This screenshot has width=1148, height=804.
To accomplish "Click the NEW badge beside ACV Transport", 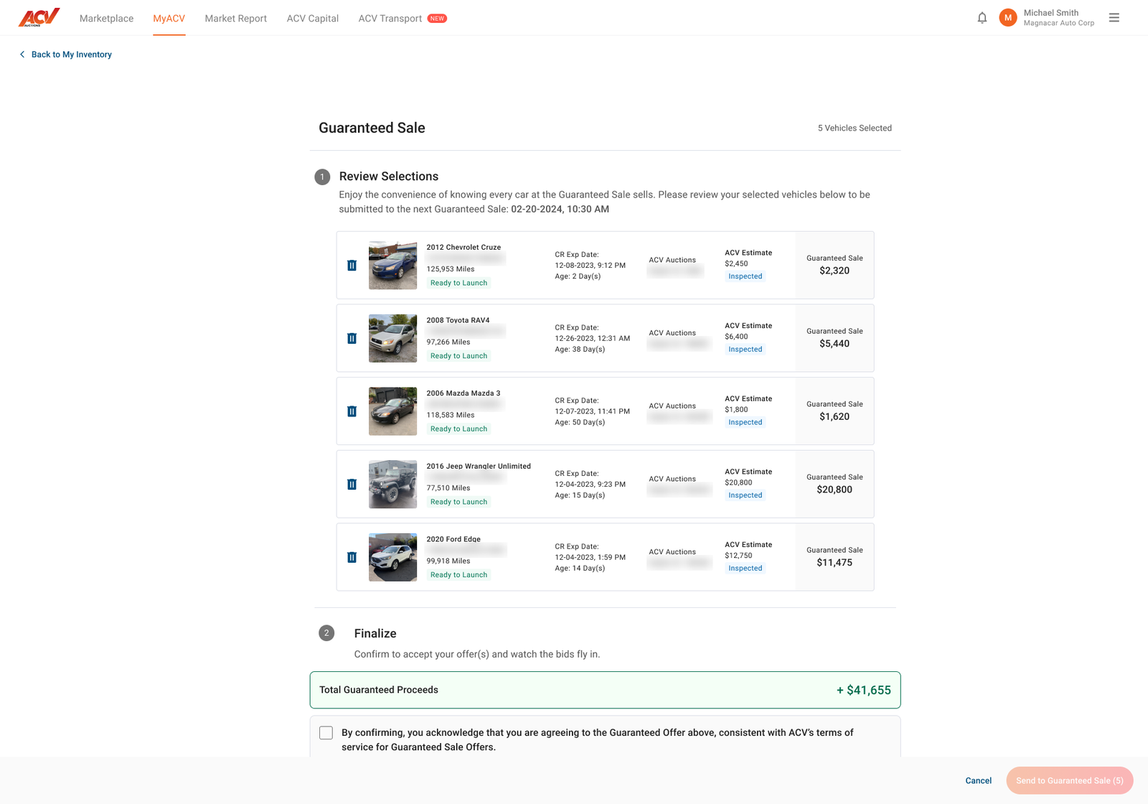I will click(x=437, y=19).
